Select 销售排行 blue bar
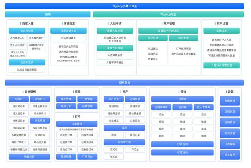Screen dimensions: 251x168 pos(29,157)
